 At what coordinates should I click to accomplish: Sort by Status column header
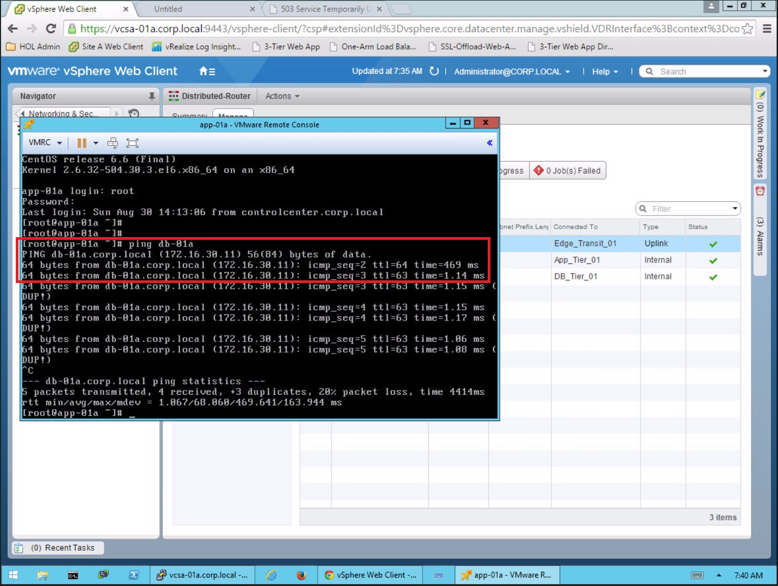[x=713, y=227]
